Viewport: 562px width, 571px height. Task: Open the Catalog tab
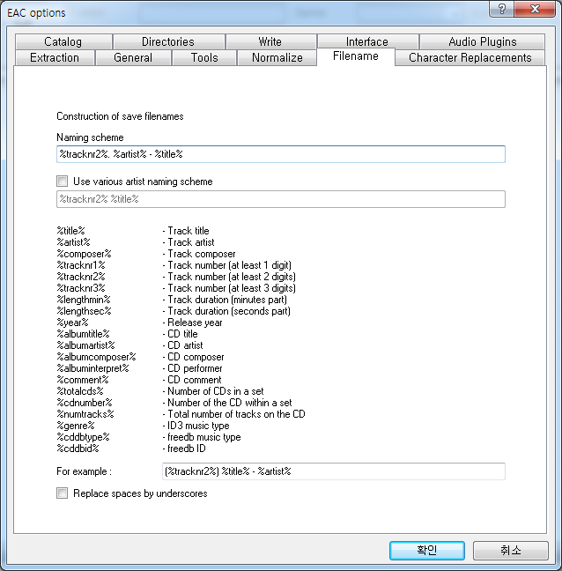(x=63, y=41)
